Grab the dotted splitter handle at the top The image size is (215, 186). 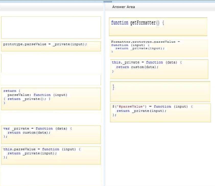pos(108,2)
